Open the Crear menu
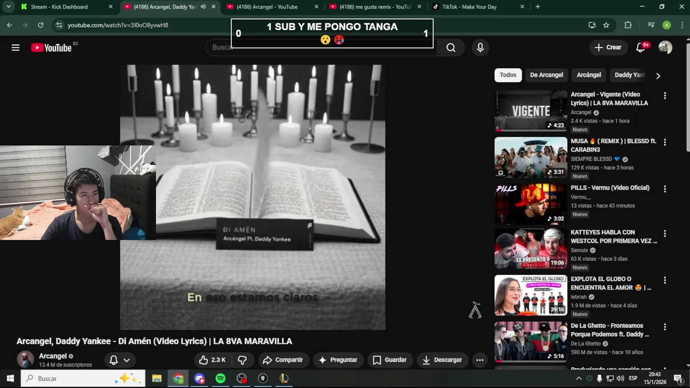Image resolution: width=690 pixels, height=388 pixels. click(x=608, y=47)
